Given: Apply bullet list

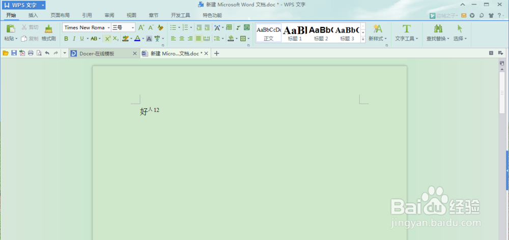Looking at the screenshot, I should 174,27.
